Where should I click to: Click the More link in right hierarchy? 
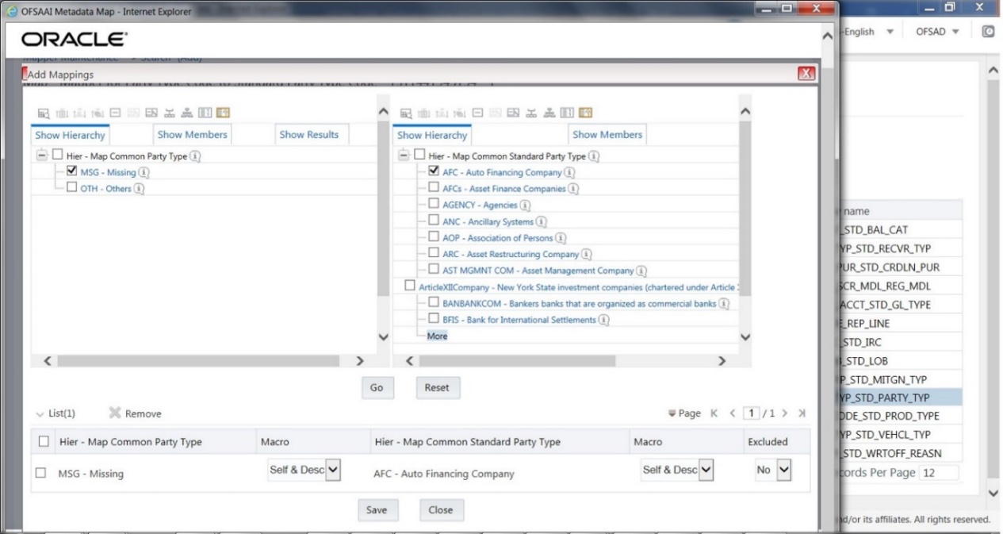point(437,336)
